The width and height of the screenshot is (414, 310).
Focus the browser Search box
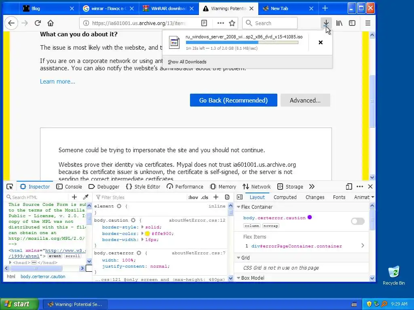[270, 23]
